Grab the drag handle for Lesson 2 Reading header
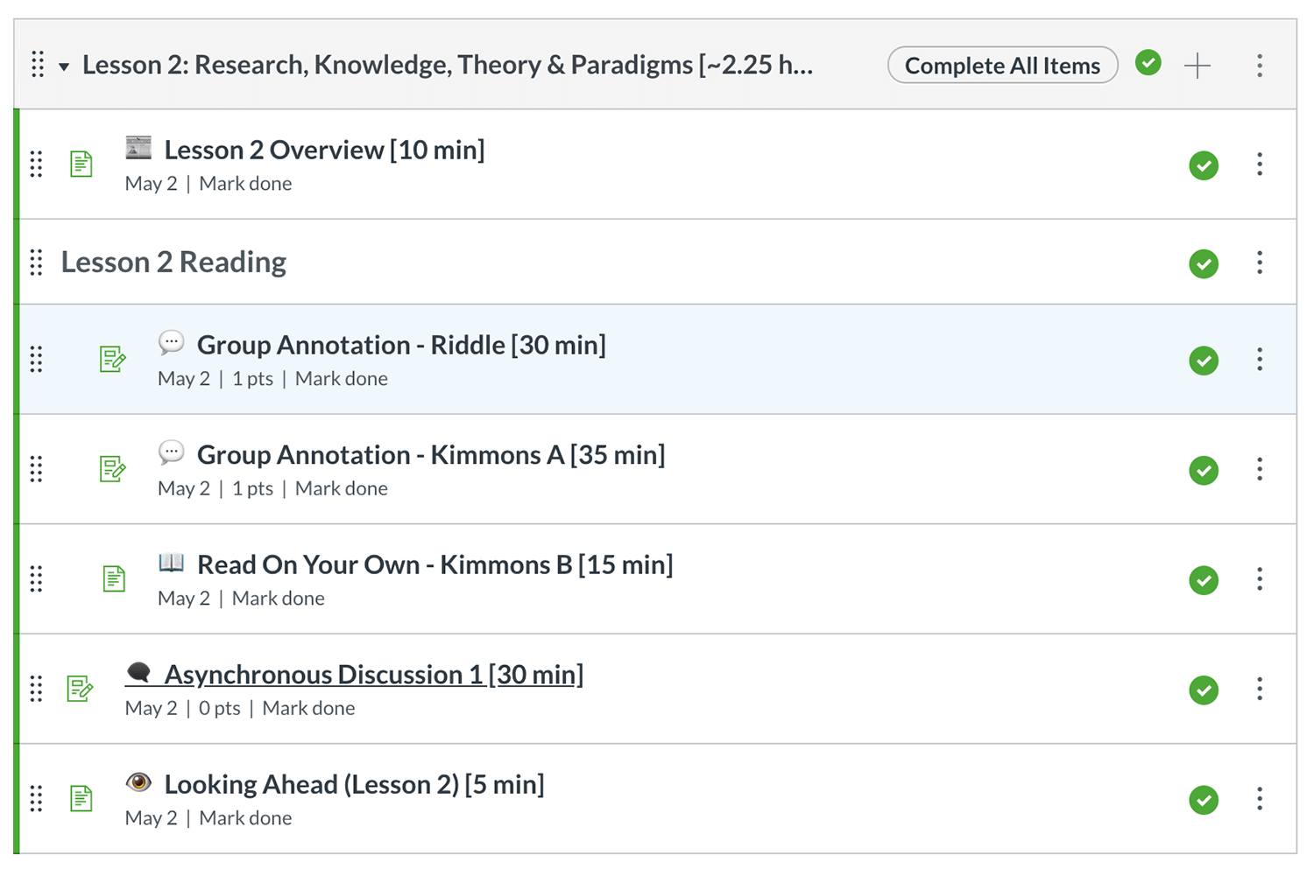The image size is (1314, 869). pyautogui.click(x=36, y=263)
